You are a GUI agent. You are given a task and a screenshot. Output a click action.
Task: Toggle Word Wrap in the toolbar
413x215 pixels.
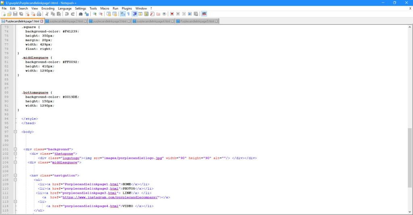(123, 14)
